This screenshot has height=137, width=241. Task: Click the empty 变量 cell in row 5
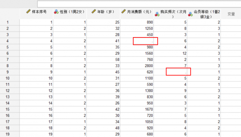tap(231, 47)
